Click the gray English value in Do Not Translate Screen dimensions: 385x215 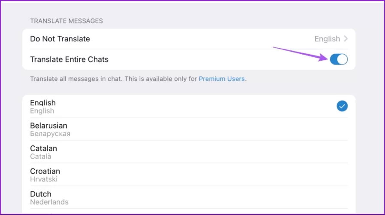327,39
